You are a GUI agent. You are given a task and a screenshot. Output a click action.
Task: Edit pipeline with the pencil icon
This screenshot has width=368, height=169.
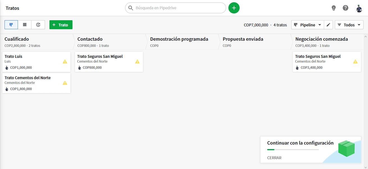(x=328, y=25)
